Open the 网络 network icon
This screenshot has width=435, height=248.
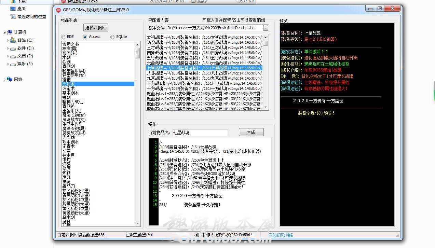10,79
